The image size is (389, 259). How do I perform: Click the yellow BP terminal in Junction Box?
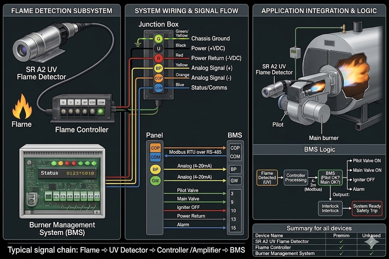coord(158,68)
